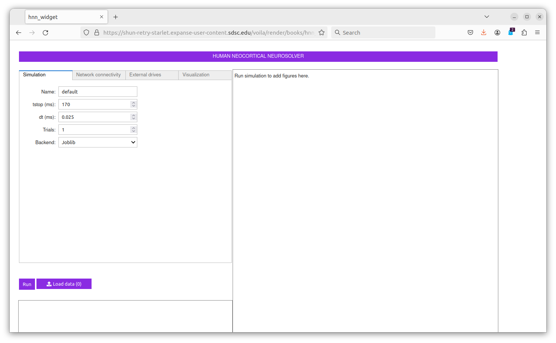556x343 pixels.
Task: Click the tracking protection shield icon
Action: pyautogui.click(x=86, y=33)
